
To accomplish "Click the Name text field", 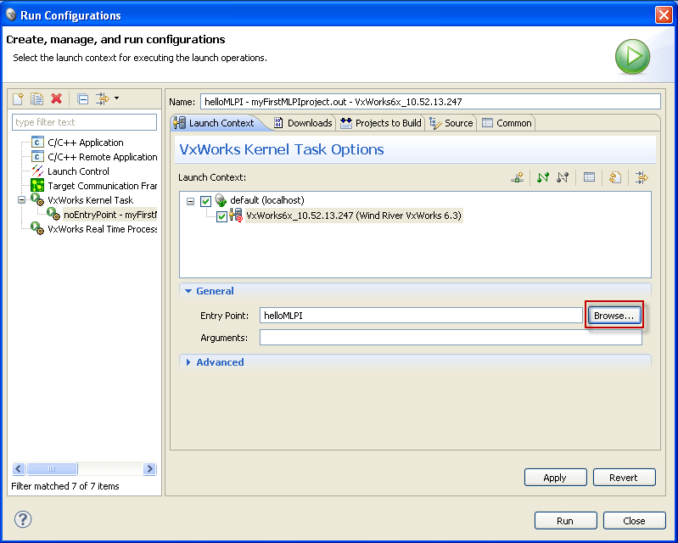I will point(430,102).
